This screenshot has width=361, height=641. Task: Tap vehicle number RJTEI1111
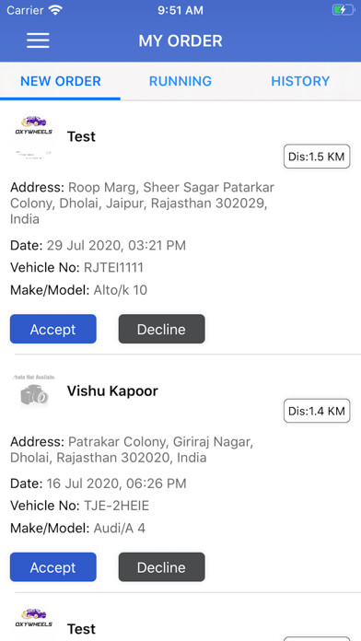click(113, 268)
